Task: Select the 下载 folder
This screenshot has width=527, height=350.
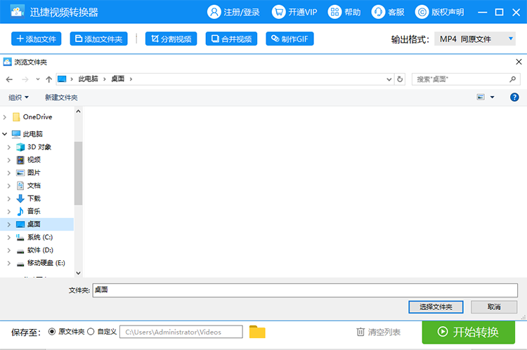Action: tap(34, 198)
